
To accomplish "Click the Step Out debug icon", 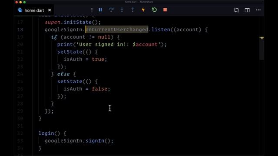I will click(x=132, y=10).
